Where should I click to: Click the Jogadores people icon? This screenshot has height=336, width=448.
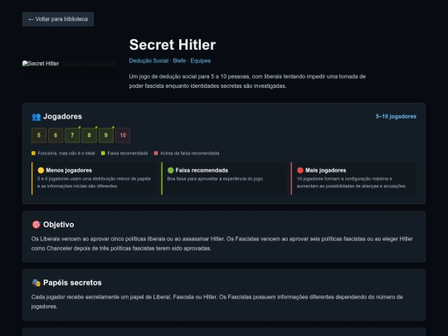pyautogui.click(x=37, y=117)
